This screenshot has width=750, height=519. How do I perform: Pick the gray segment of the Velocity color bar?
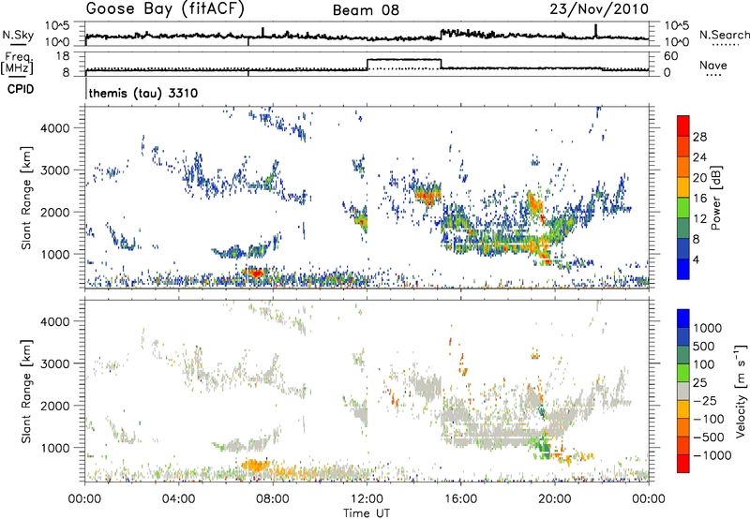683,392
